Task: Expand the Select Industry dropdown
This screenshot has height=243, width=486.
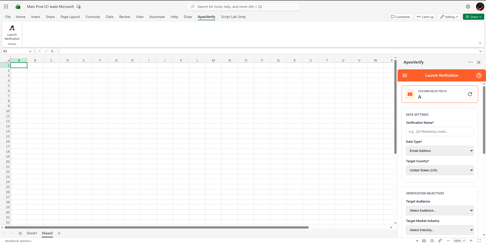Action: (440, 230)
